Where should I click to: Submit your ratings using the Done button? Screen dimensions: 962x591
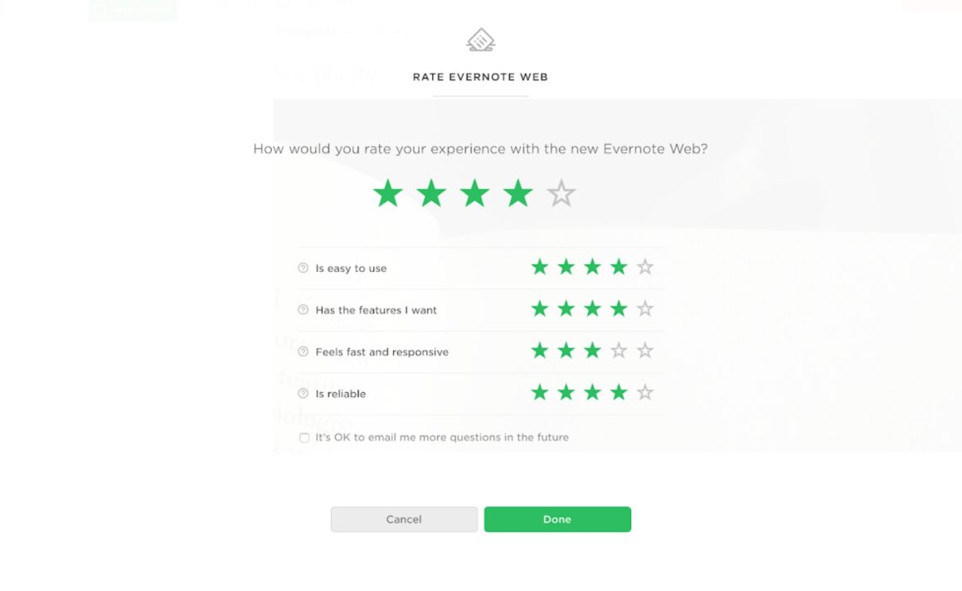click(x=557, y=519)
